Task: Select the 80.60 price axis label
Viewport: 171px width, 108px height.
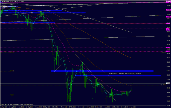Action: click(x=168, y=75)
